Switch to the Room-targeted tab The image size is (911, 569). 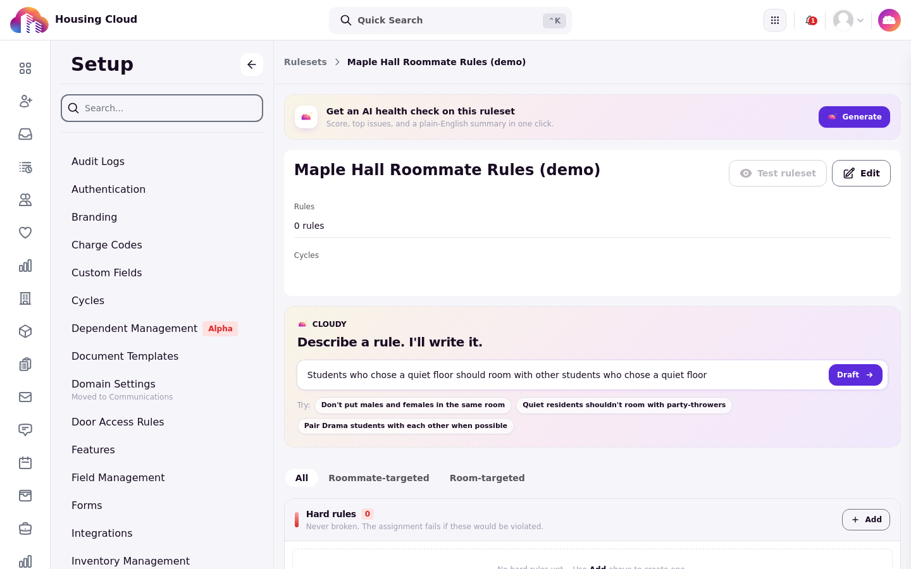[x=487, y=478]
